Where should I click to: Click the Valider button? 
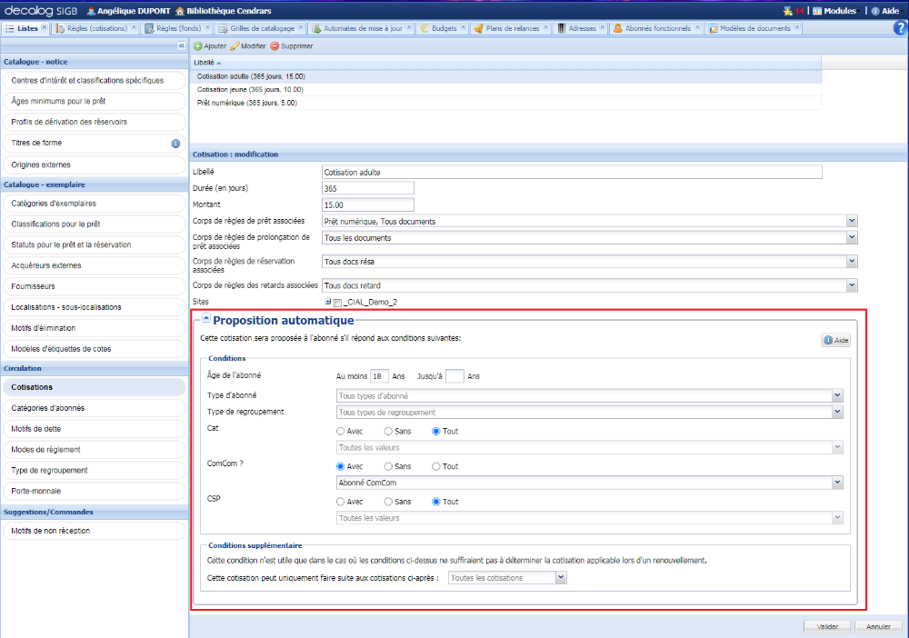827,626
